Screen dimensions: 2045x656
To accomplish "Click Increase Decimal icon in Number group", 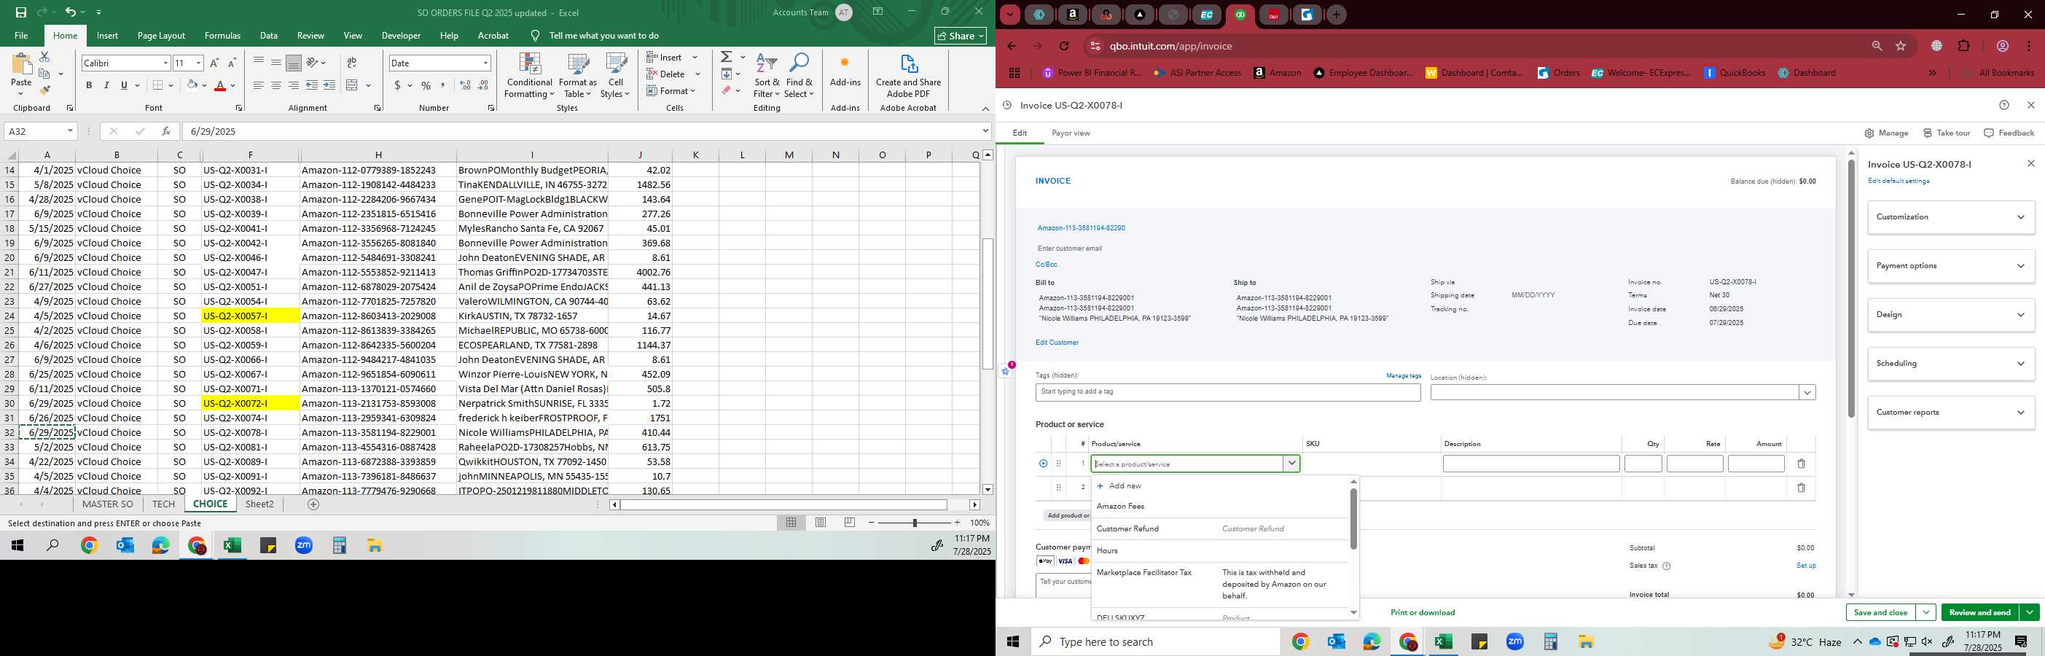I will (465, 85).
